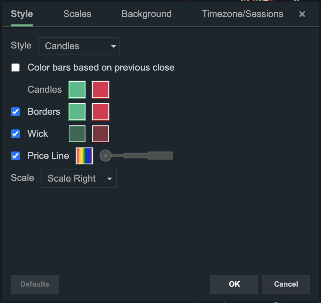Open the Background tab
Image resolution: width=321 pixels, height=303 pixels.
pos(146,14)
